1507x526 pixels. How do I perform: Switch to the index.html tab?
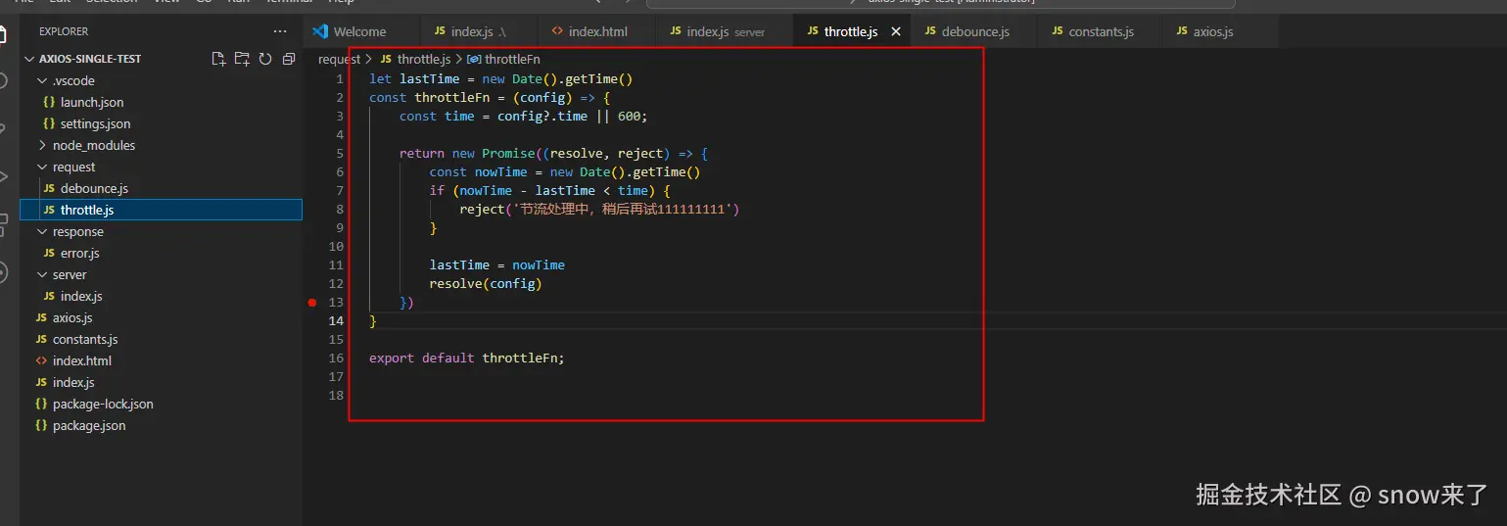coord(595,31)
